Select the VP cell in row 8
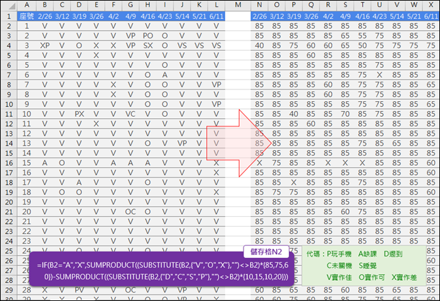440x301 pixels. pyautogui.click(x=216, y=84)
